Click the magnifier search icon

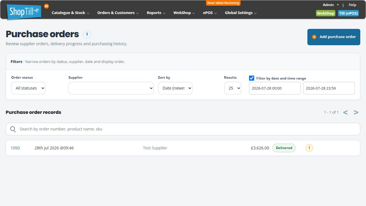pyautogui.click(x=13, y=129)
